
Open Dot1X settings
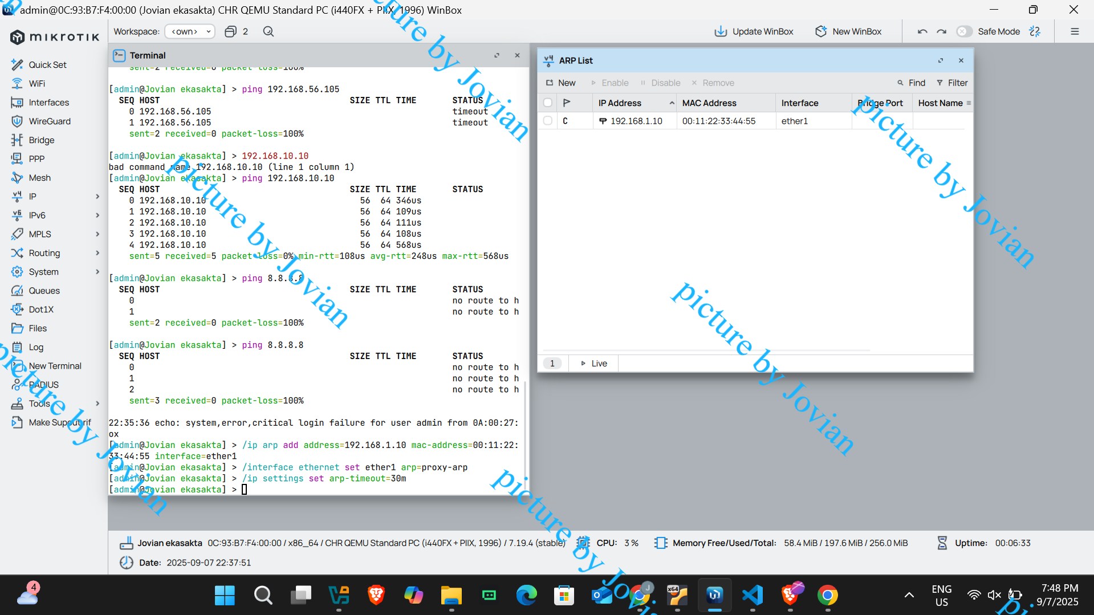pyautogui.click(x=41, y=309)
